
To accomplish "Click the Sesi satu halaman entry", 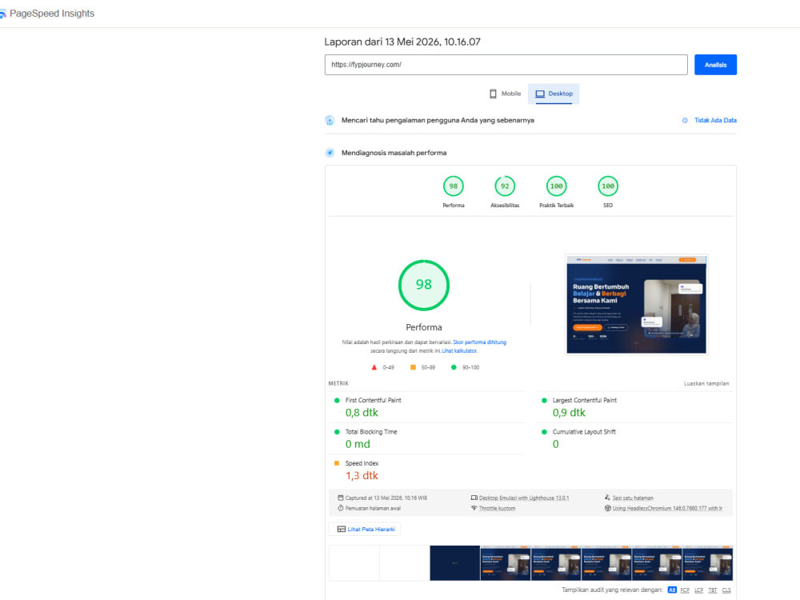I will [633, 498].
